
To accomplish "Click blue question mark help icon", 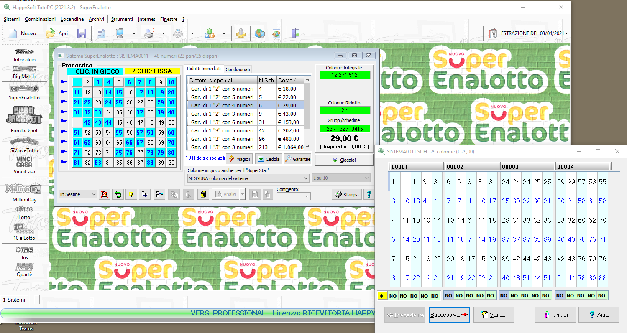I will pyautogui.click(x=369, y=194).
